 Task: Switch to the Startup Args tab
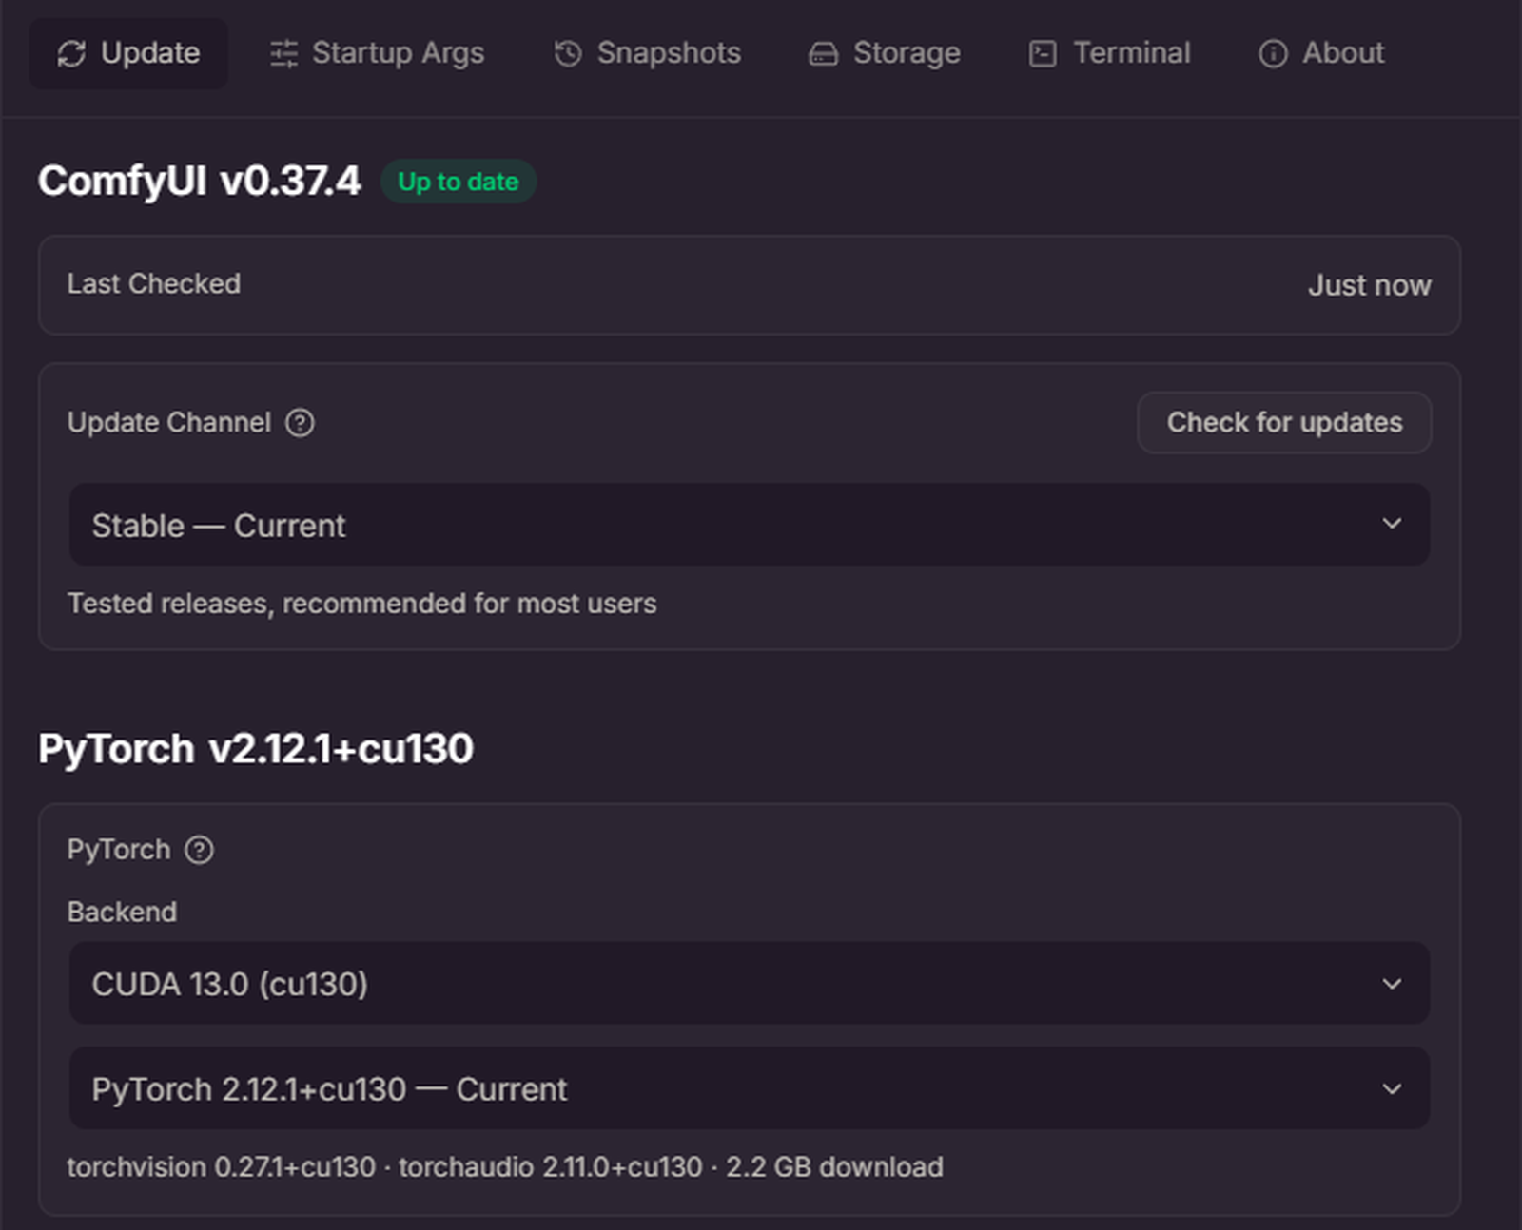pyautogui.click(x=377, y=53)
